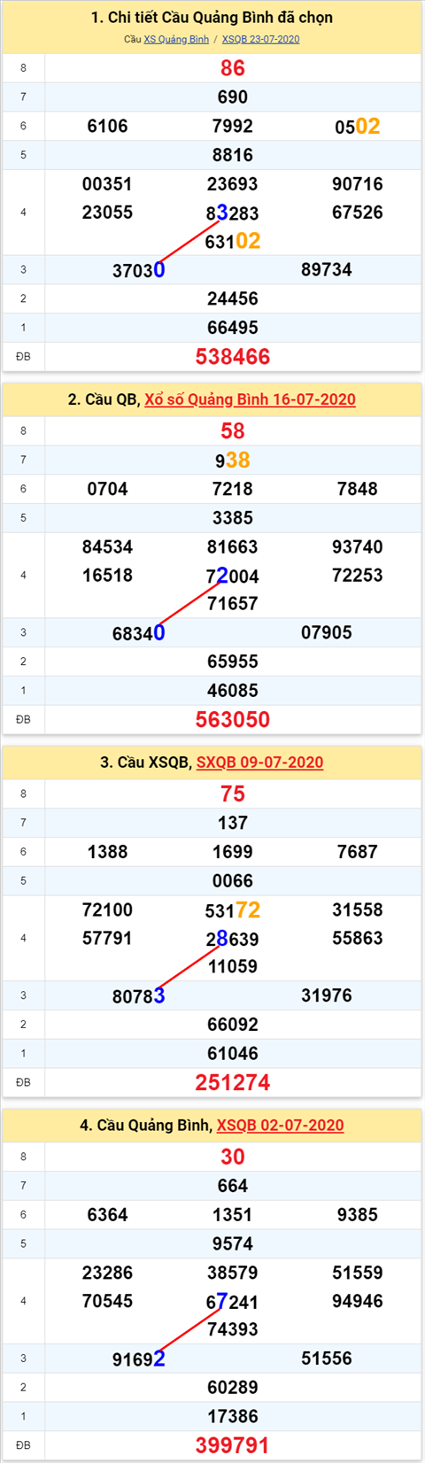
Task: Select the number 137 in table 3
Action: pyautogui.click(x=233, y=824)
